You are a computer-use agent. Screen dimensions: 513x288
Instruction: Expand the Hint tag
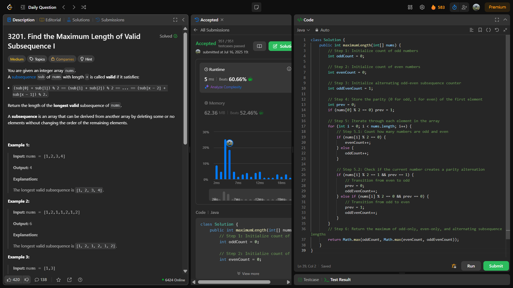[86, 59]
